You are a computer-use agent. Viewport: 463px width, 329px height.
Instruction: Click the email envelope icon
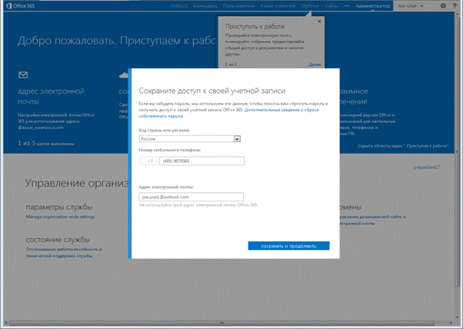[23, 75]
